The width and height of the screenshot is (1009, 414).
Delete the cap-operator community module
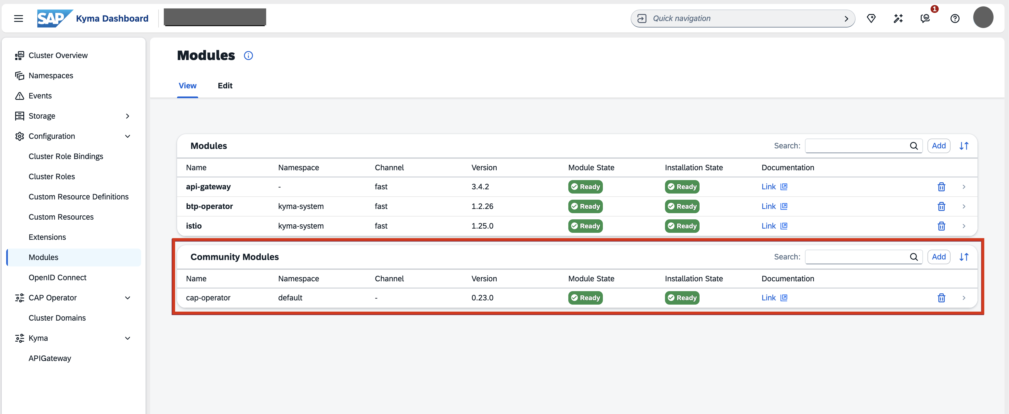[x=942, y=298]
